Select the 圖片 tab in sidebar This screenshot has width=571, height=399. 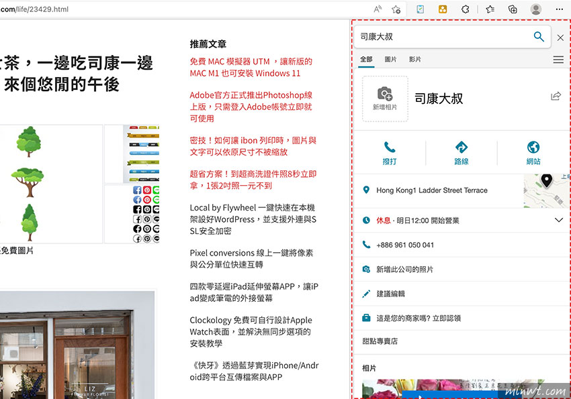pyautogui.click(x=390, y=59)
